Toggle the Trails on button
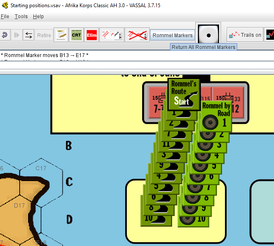Image resolution: width=274 pixels, height=246 pixels. point(245,35)
